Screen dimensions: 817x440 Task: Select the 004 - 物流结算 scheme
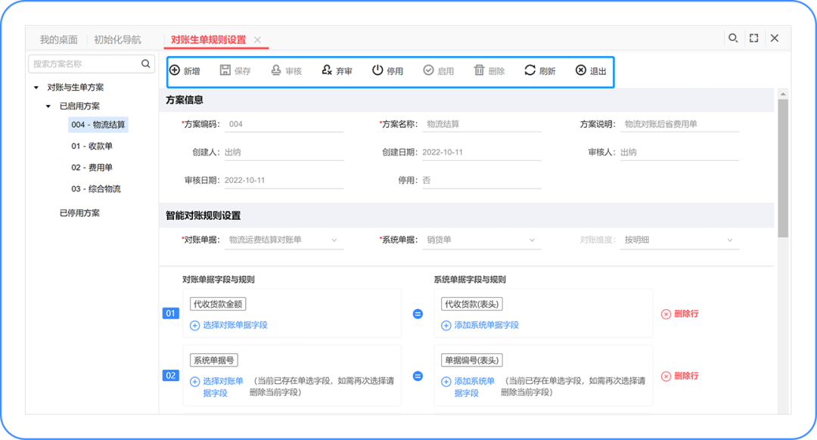[x=98, y=125]
